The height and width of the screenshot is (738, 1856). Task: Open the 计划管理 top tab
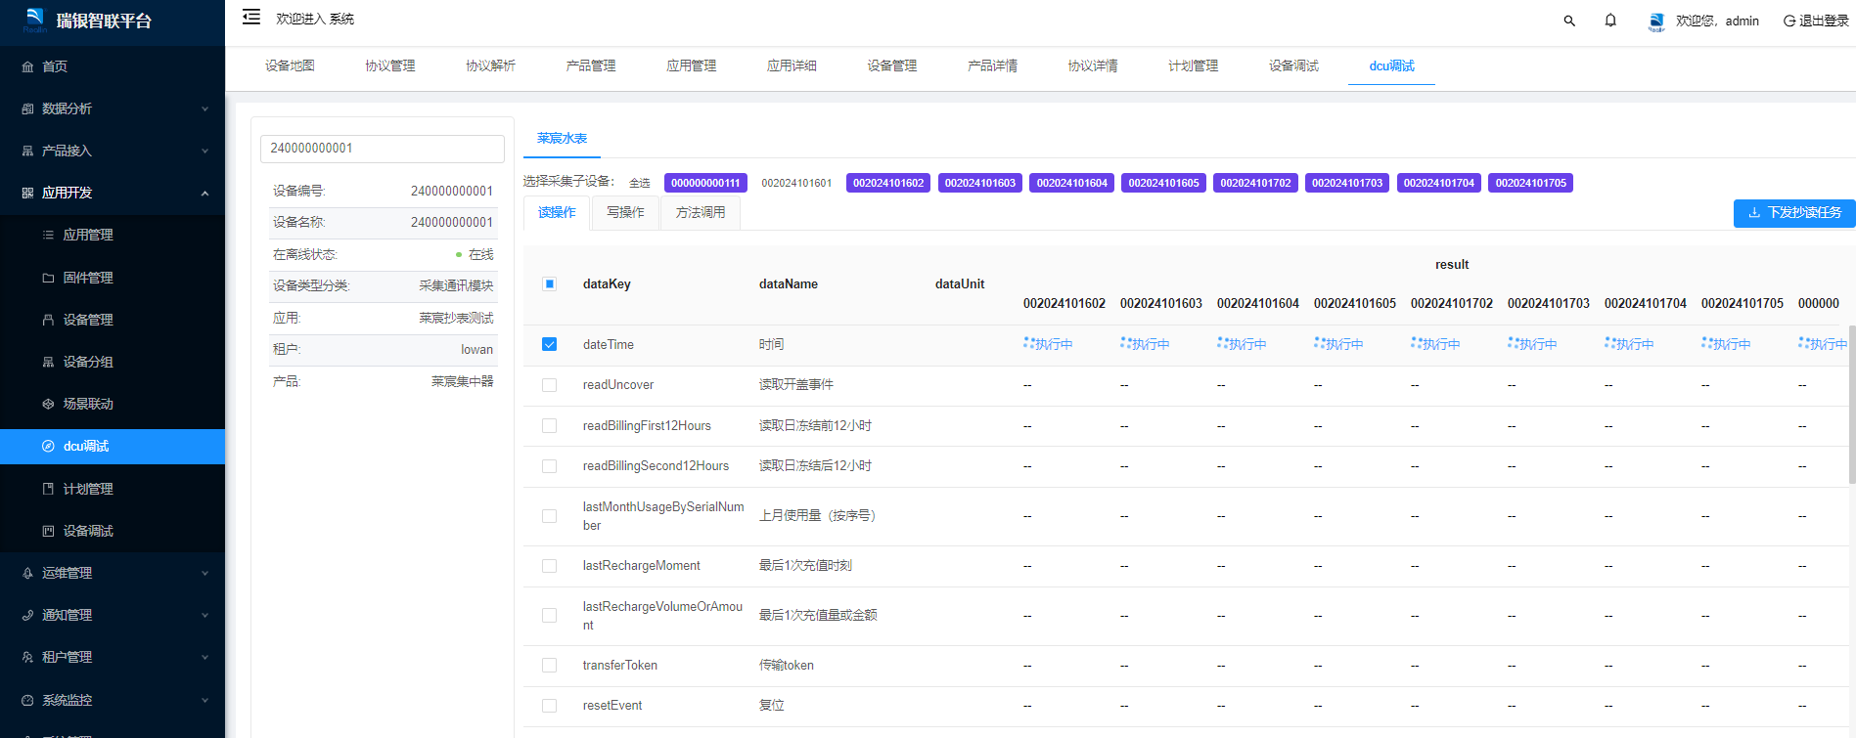[x=1194, y=65]
